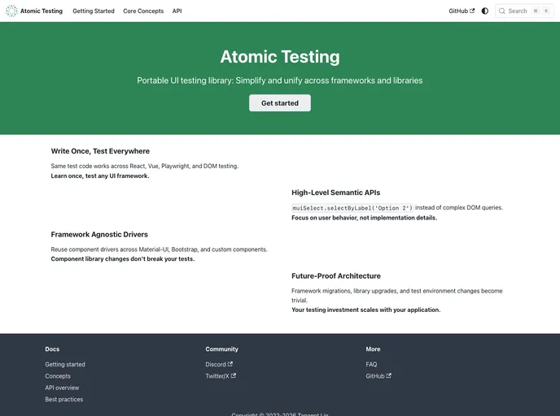The height and width of the screenshot is (416, 560).
Task: Click the Learn once, test any UI framework text
Action: tap(100, 175)
